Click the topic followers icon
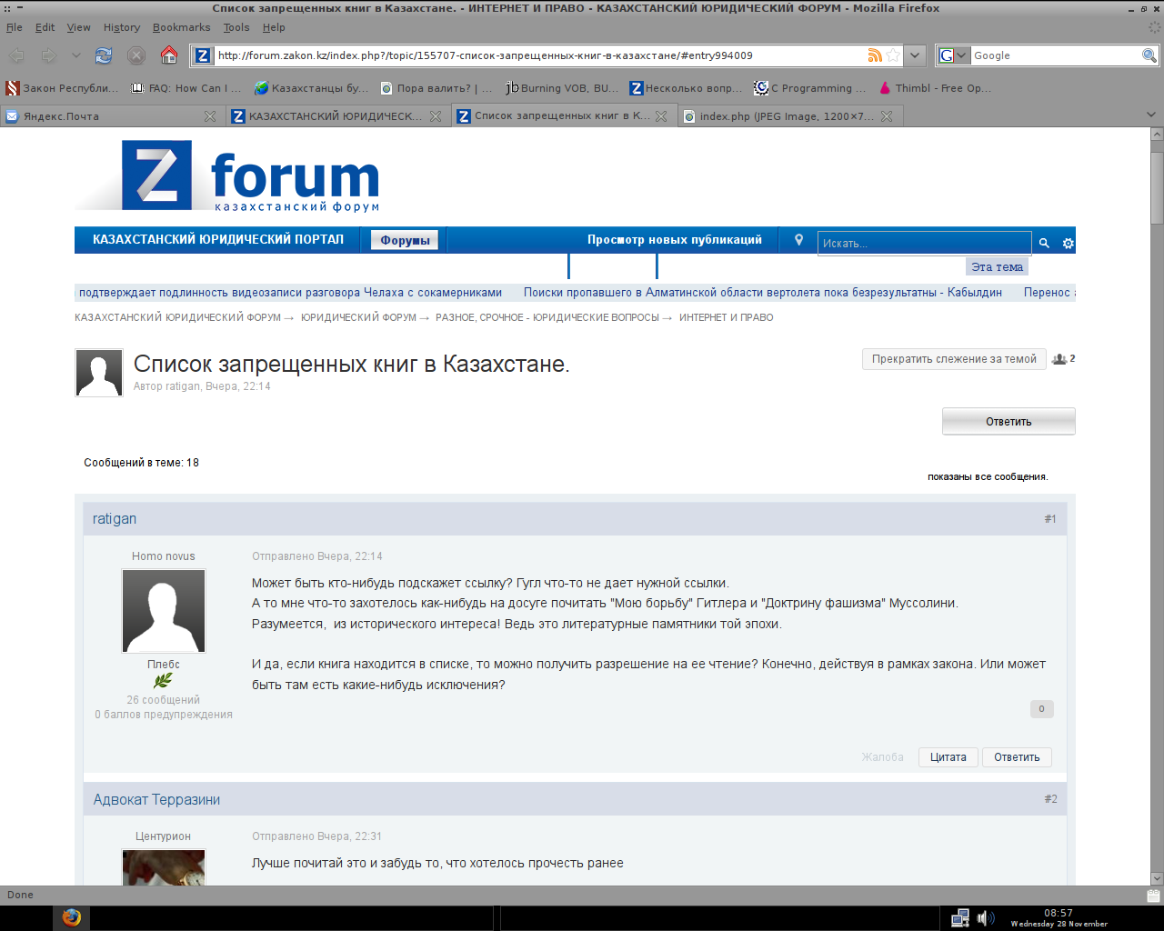The height and width of the screenshot is (931, 1164). coord(1059,359)
